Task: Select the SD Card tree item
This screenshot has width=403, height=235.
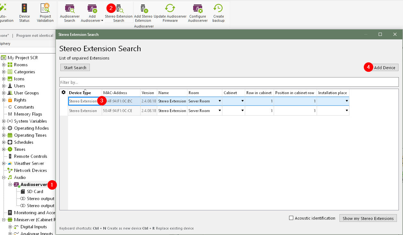Action: point(35,191)
